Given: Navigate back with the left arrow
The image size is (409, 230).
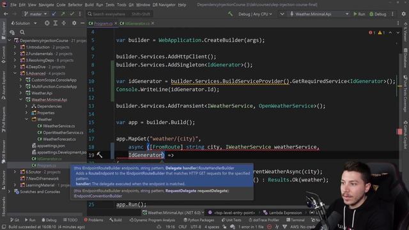Looking at the screenshot, I should point(6,14).
